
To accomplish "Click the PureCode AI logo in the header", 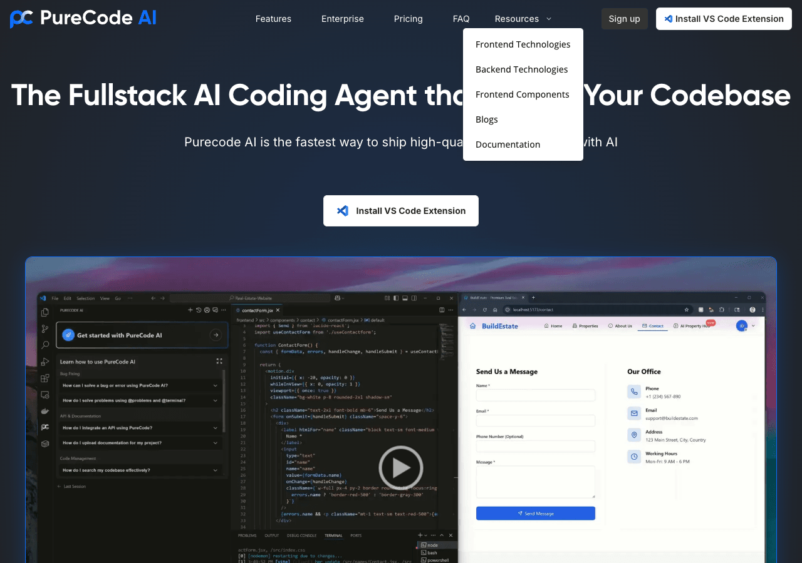I will click(83, 18).
